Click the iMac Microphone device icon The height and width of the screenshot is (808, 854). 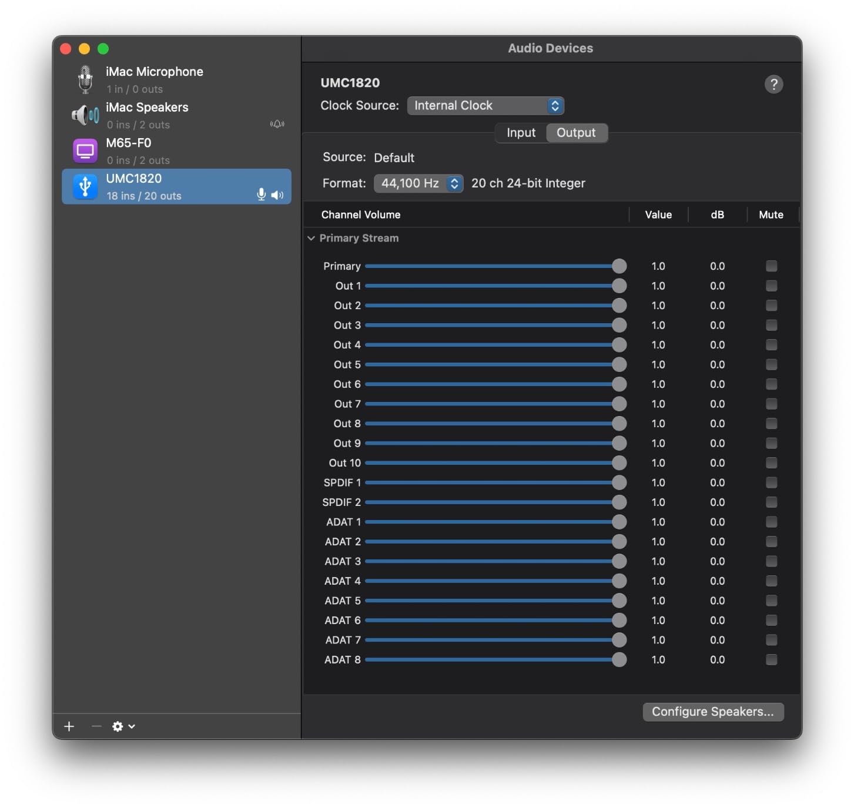click(x=85, y=79)
